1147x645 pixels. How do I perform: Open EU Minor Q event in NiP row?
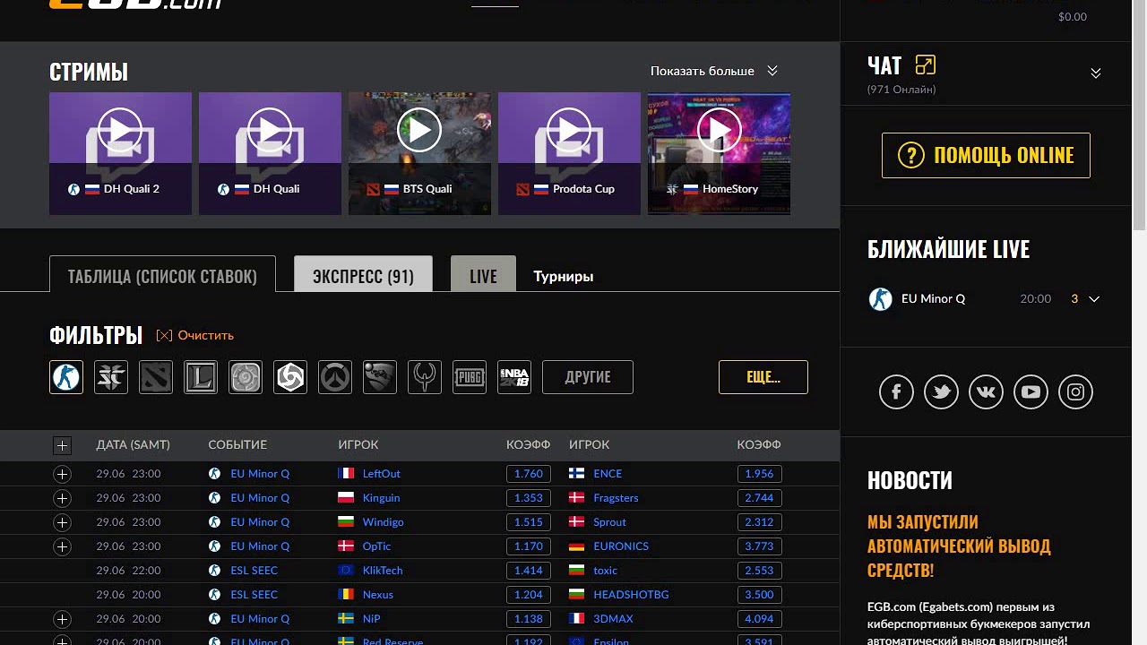260,619
